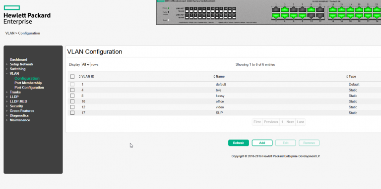This screenshot has height=189, width=381.
Task: Go to Port Configuration under VLAN
Action: tap(29, 88)
